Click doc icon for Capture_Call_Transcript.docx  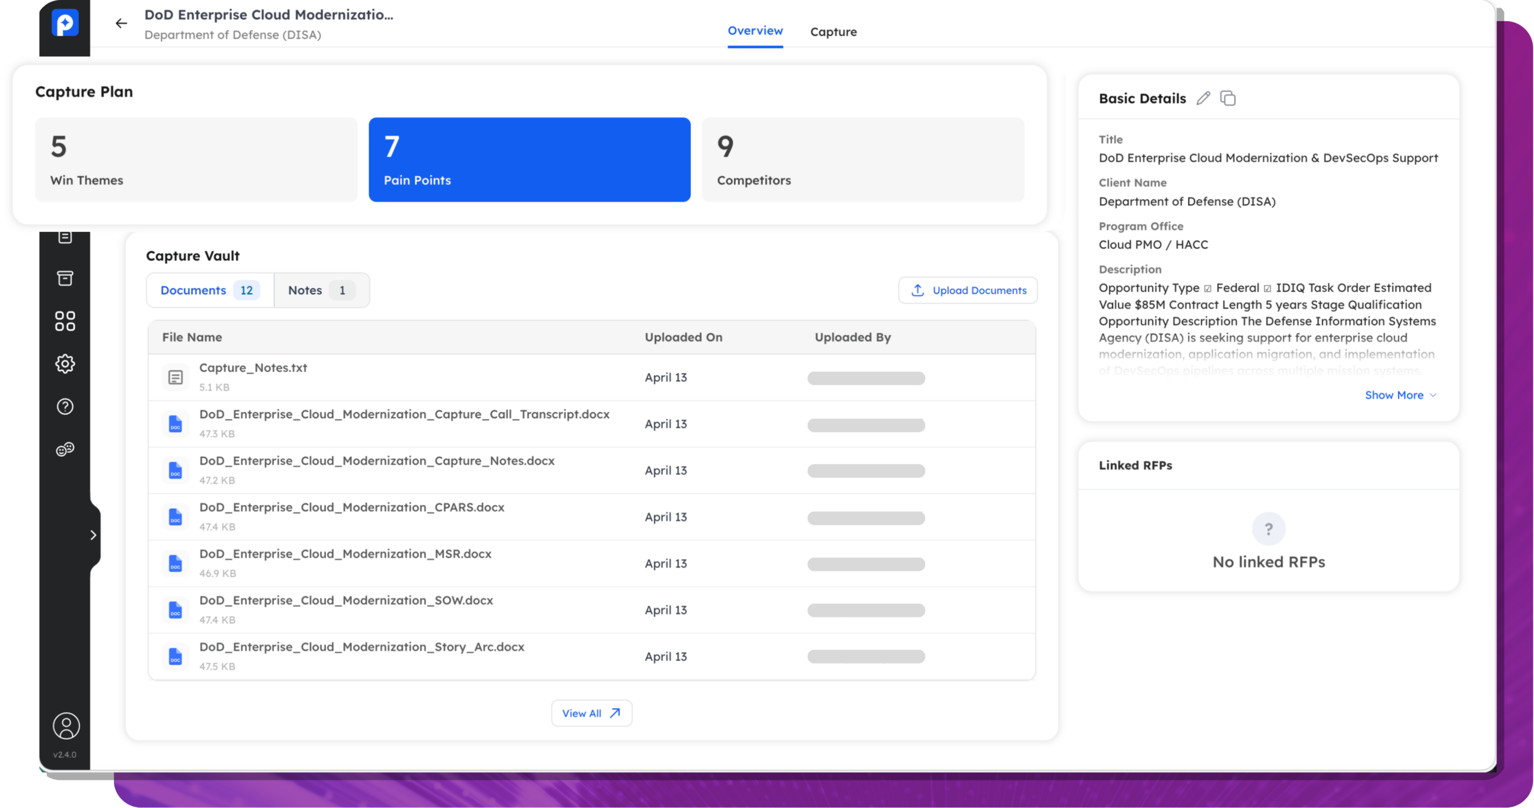point(175,424)
